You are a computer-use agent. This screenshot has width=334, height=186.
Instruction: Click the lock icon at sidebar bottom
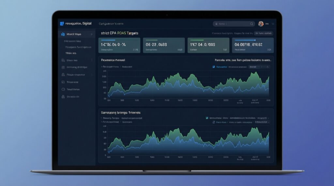(x=63, y=97)
